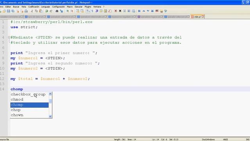Image resolution: width=250 pixels, height=141 pixels.
Task: Toggle word wrap in the toolbar
Action: [88, 11]
